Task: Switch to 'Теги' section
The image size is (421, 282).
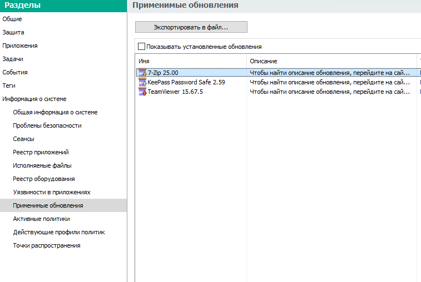Action: pos(9,86)
